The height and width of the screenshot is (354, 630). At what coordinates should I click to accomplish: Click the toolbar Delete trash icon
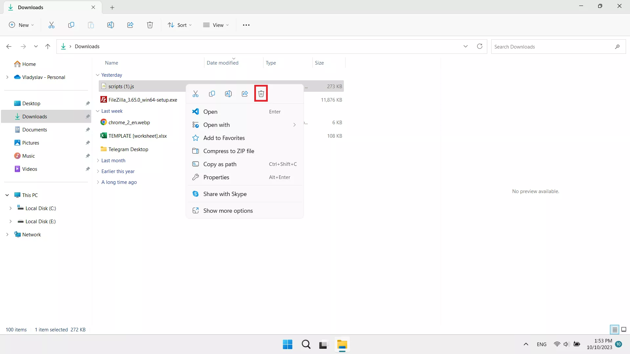click(150, 25)
